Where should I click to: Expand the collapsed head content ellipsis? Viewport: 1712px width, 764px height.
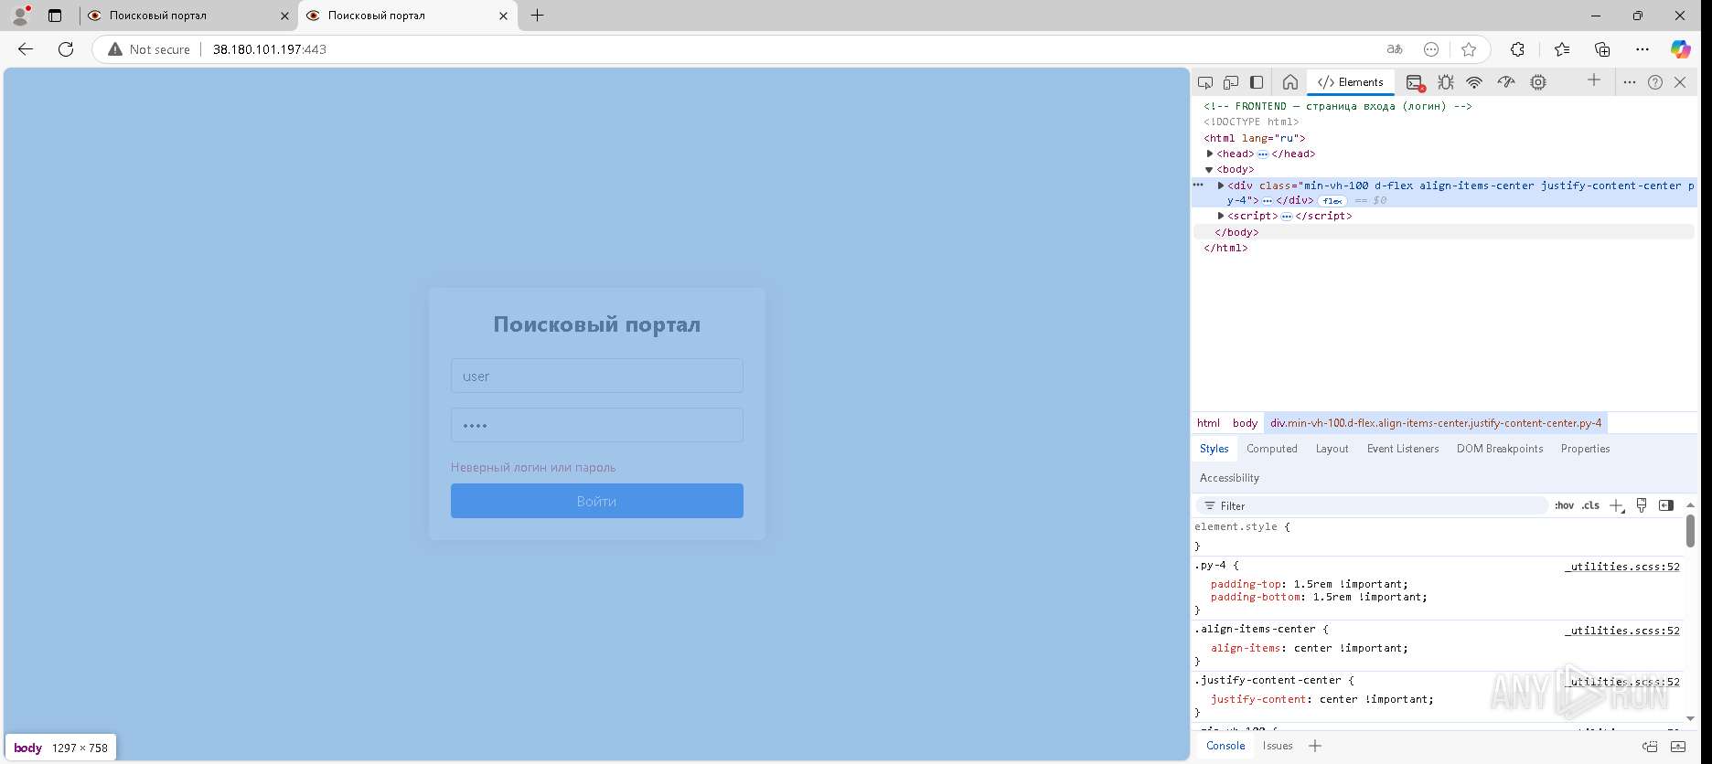pyautogui.click(x=1263, y=154)
